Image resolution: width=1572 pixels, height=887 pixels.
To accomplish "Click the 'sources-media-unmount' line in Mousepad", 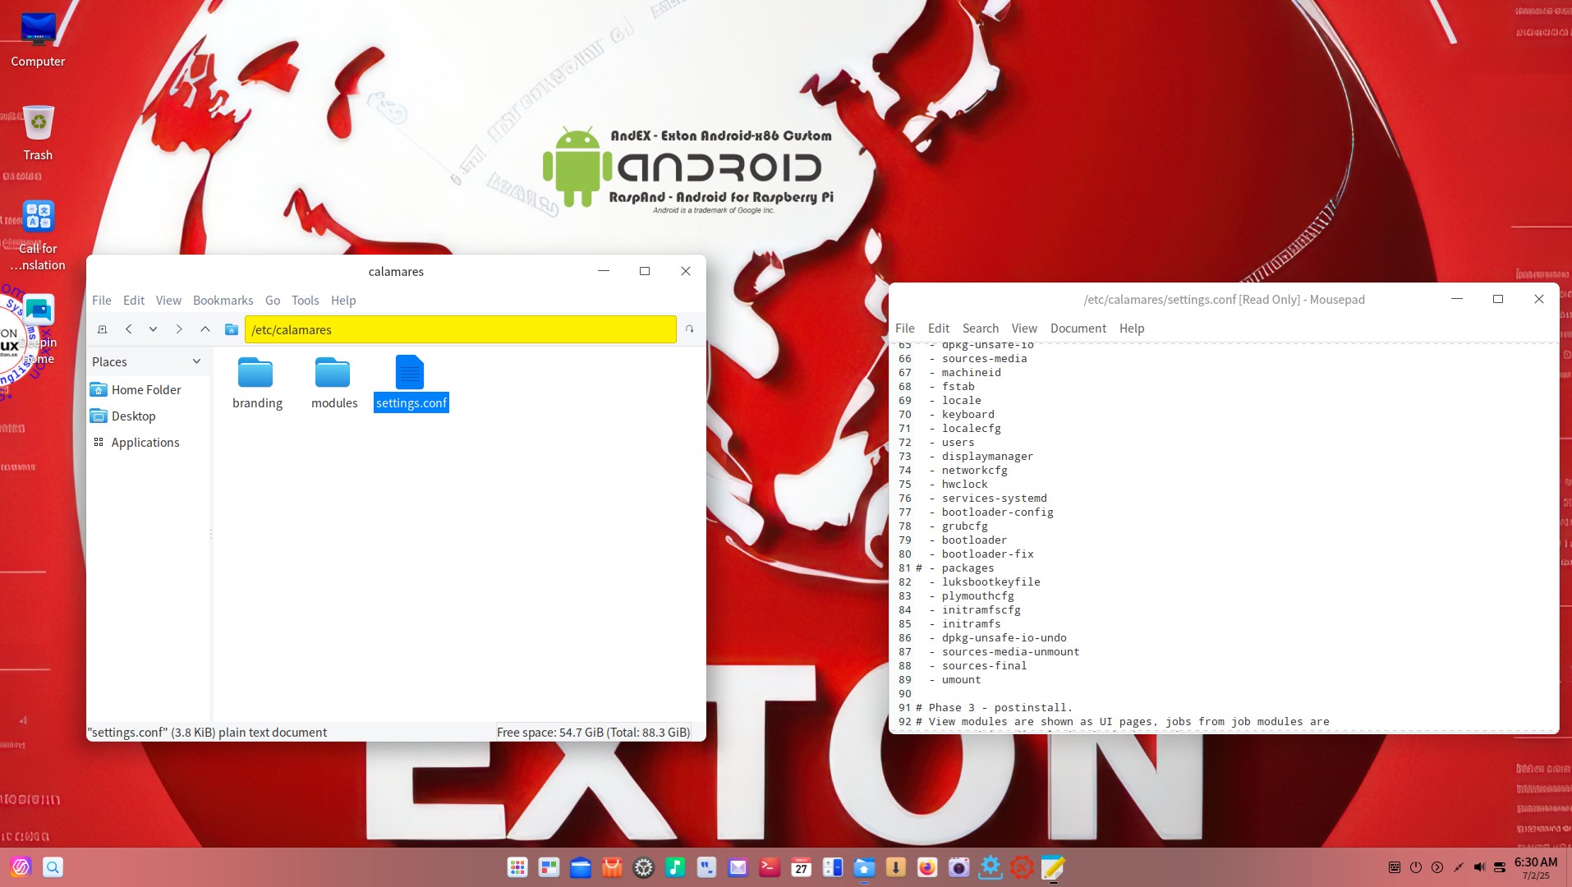I will [x=1010, y=652].
